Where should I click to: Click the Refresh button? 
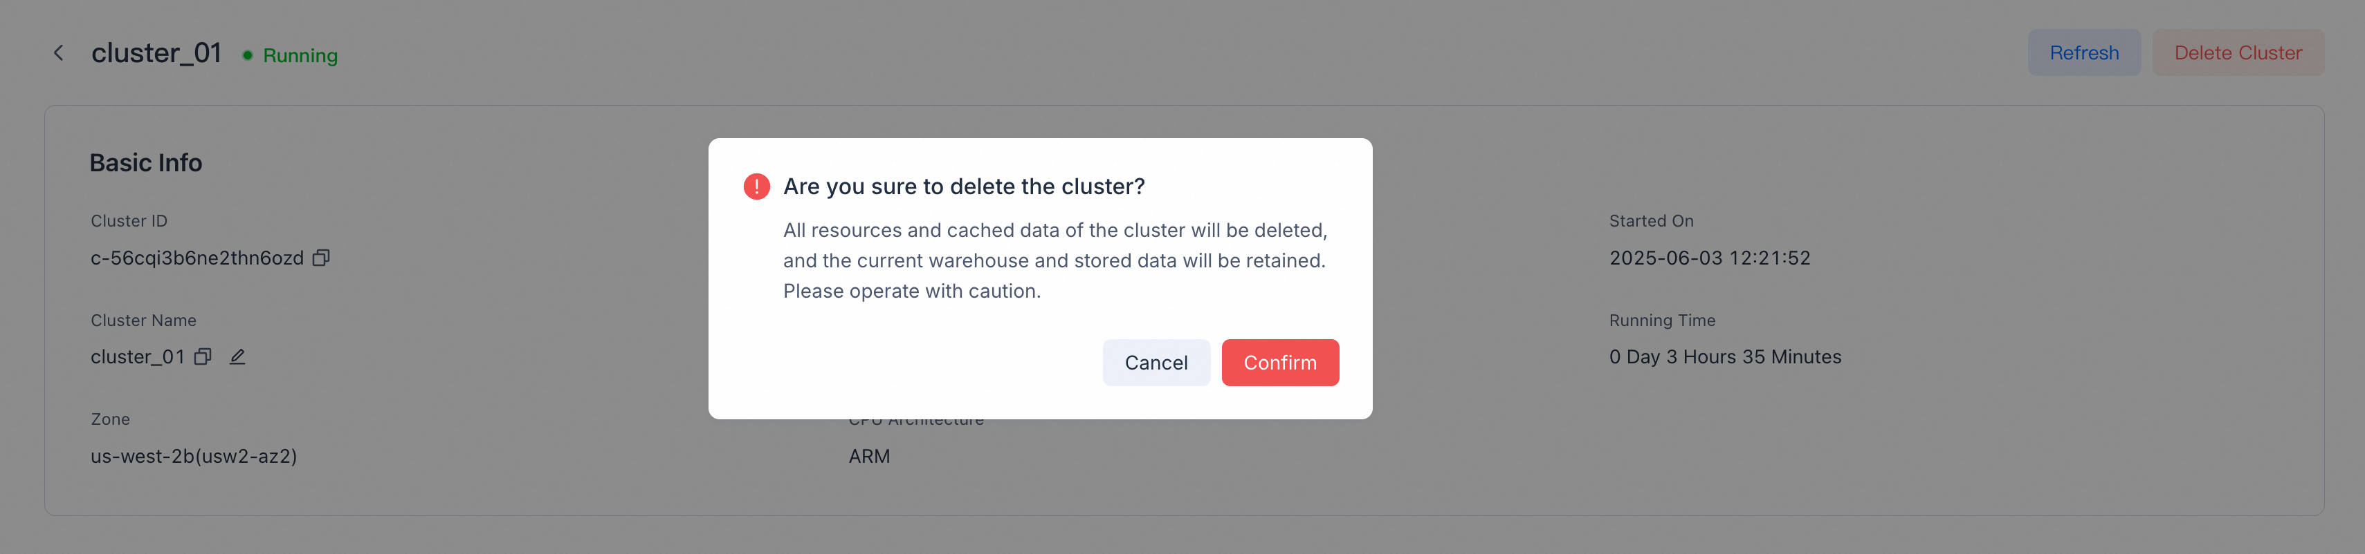(x=2084, y=52)
